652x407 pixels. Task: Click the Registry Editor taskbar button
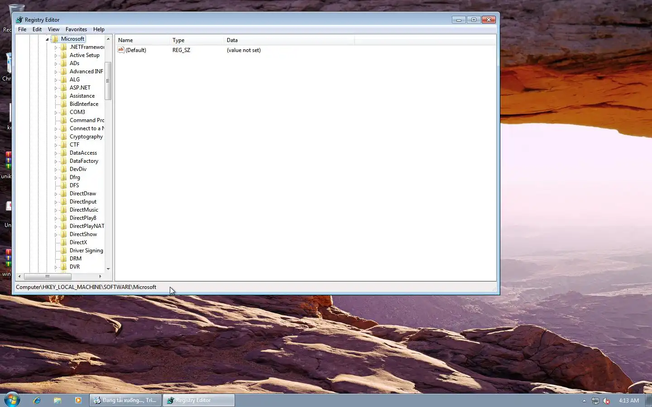199,400
